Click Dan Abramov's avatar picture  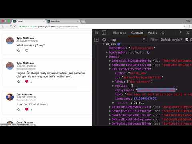click(10, 97)
